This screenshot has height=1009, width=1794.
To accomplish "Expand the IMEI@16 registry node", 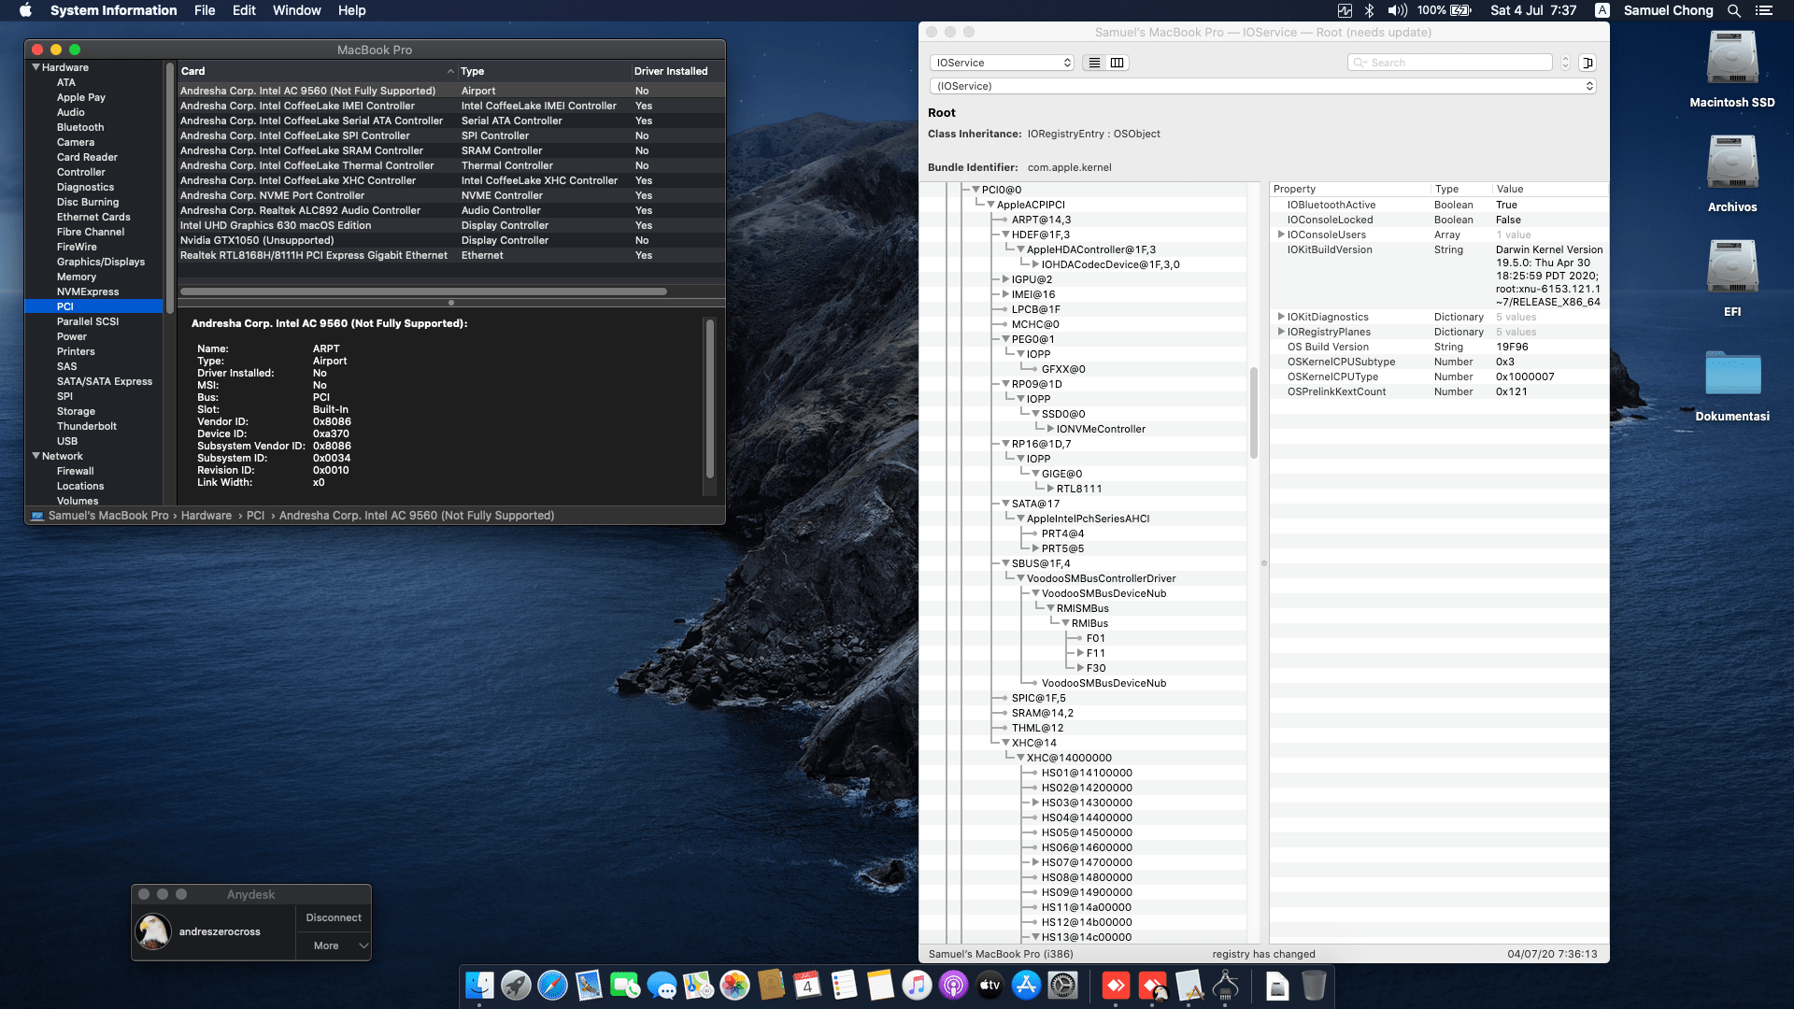I will click(x=1005, y=294).
